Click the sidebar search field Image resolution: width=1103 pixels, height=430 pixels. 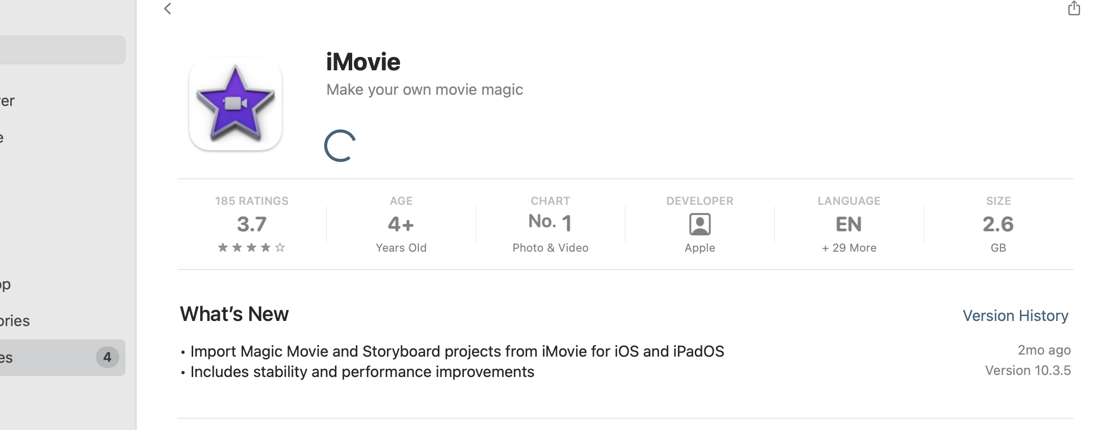[62, 50]
